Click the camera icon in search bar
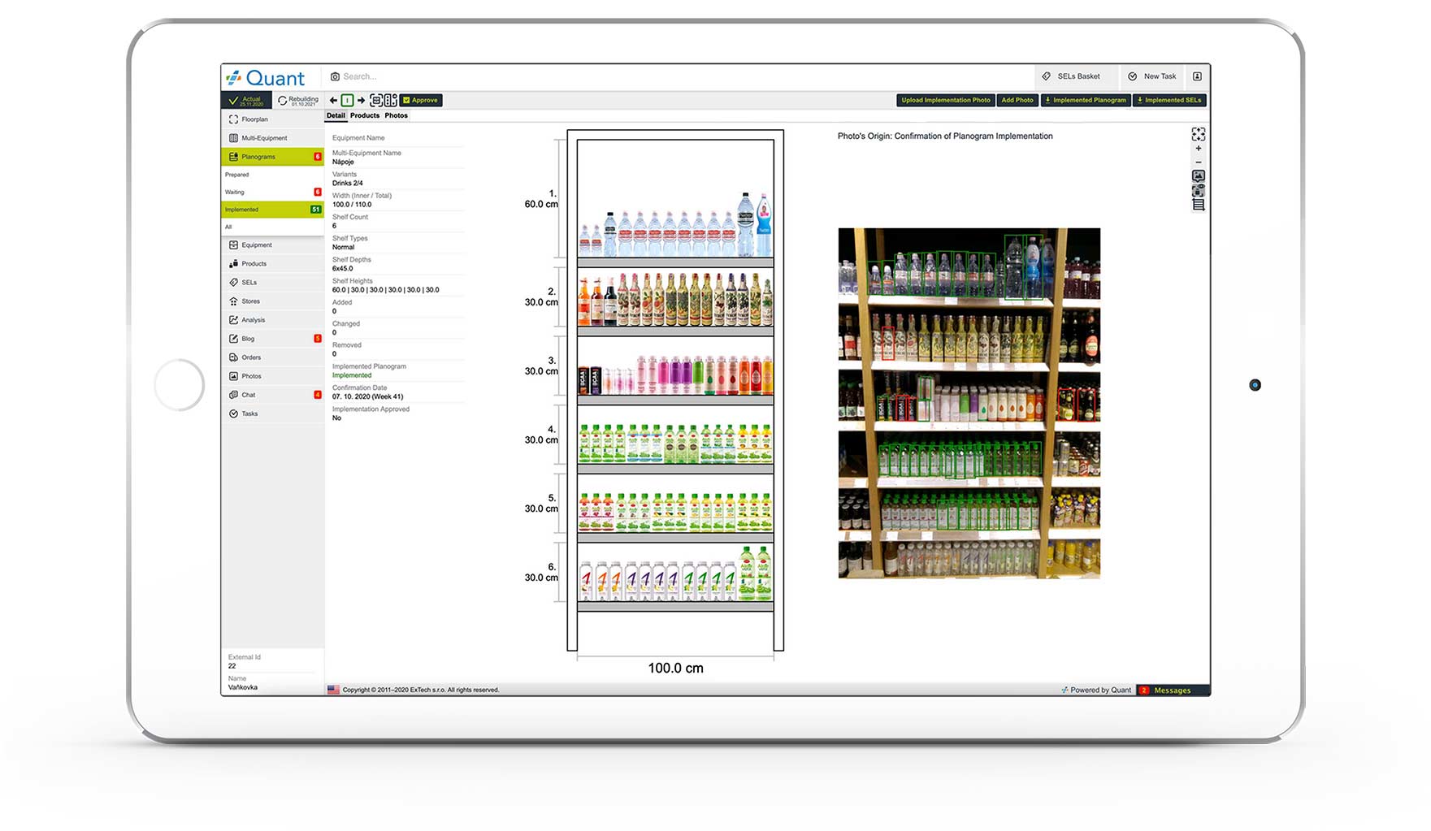 pos(335,76)
